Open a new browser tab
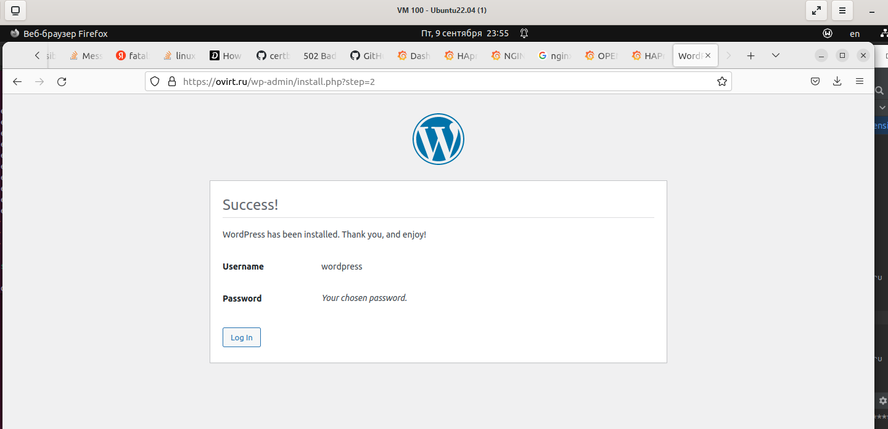The image size is (888, 429). (x=750, y=55)
